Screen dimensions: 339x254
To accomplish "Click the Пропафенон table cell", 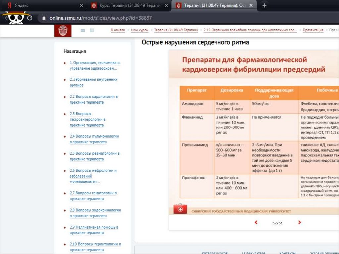I will click(x=197, y=186).
